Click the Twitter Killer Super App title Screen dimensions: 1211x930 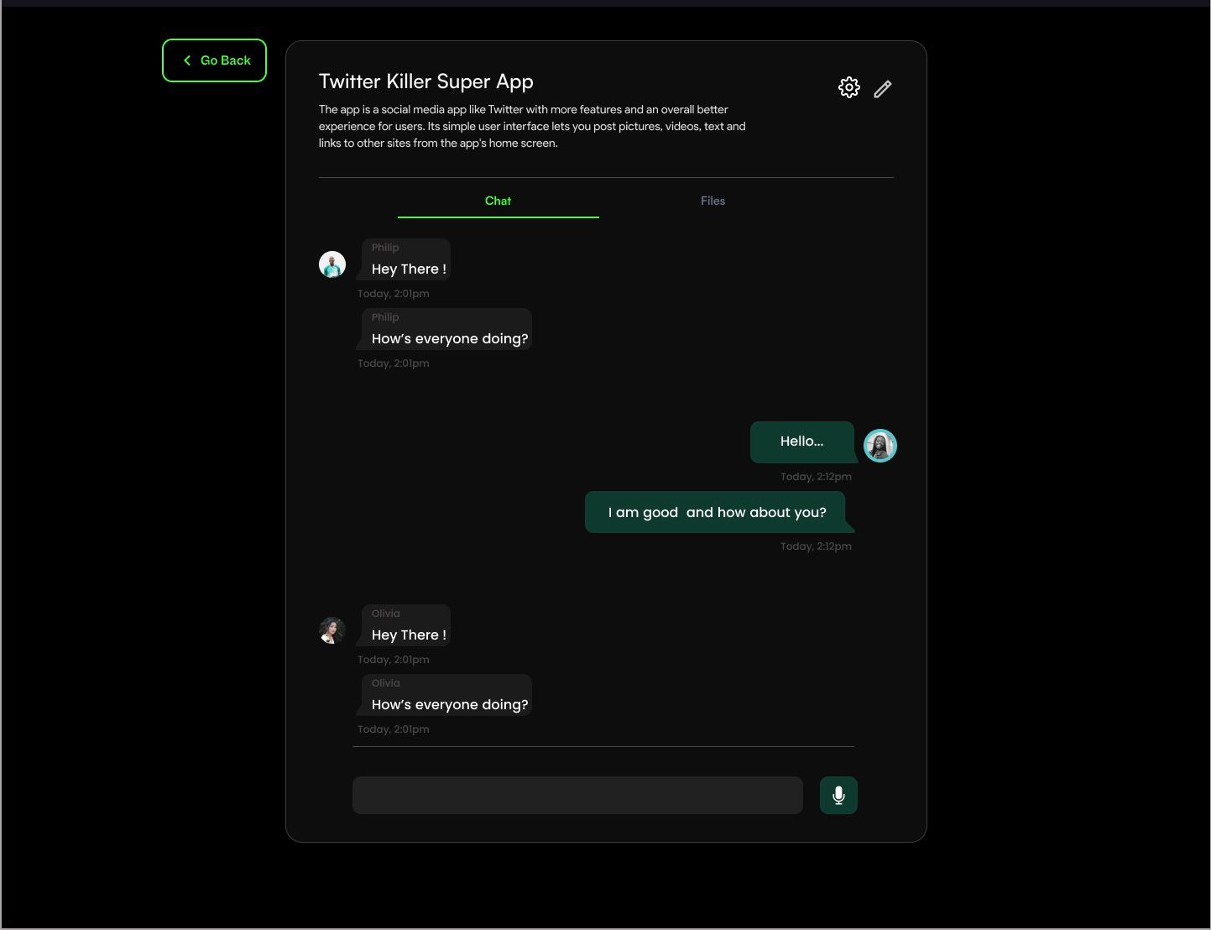click(x=426, y=81)
